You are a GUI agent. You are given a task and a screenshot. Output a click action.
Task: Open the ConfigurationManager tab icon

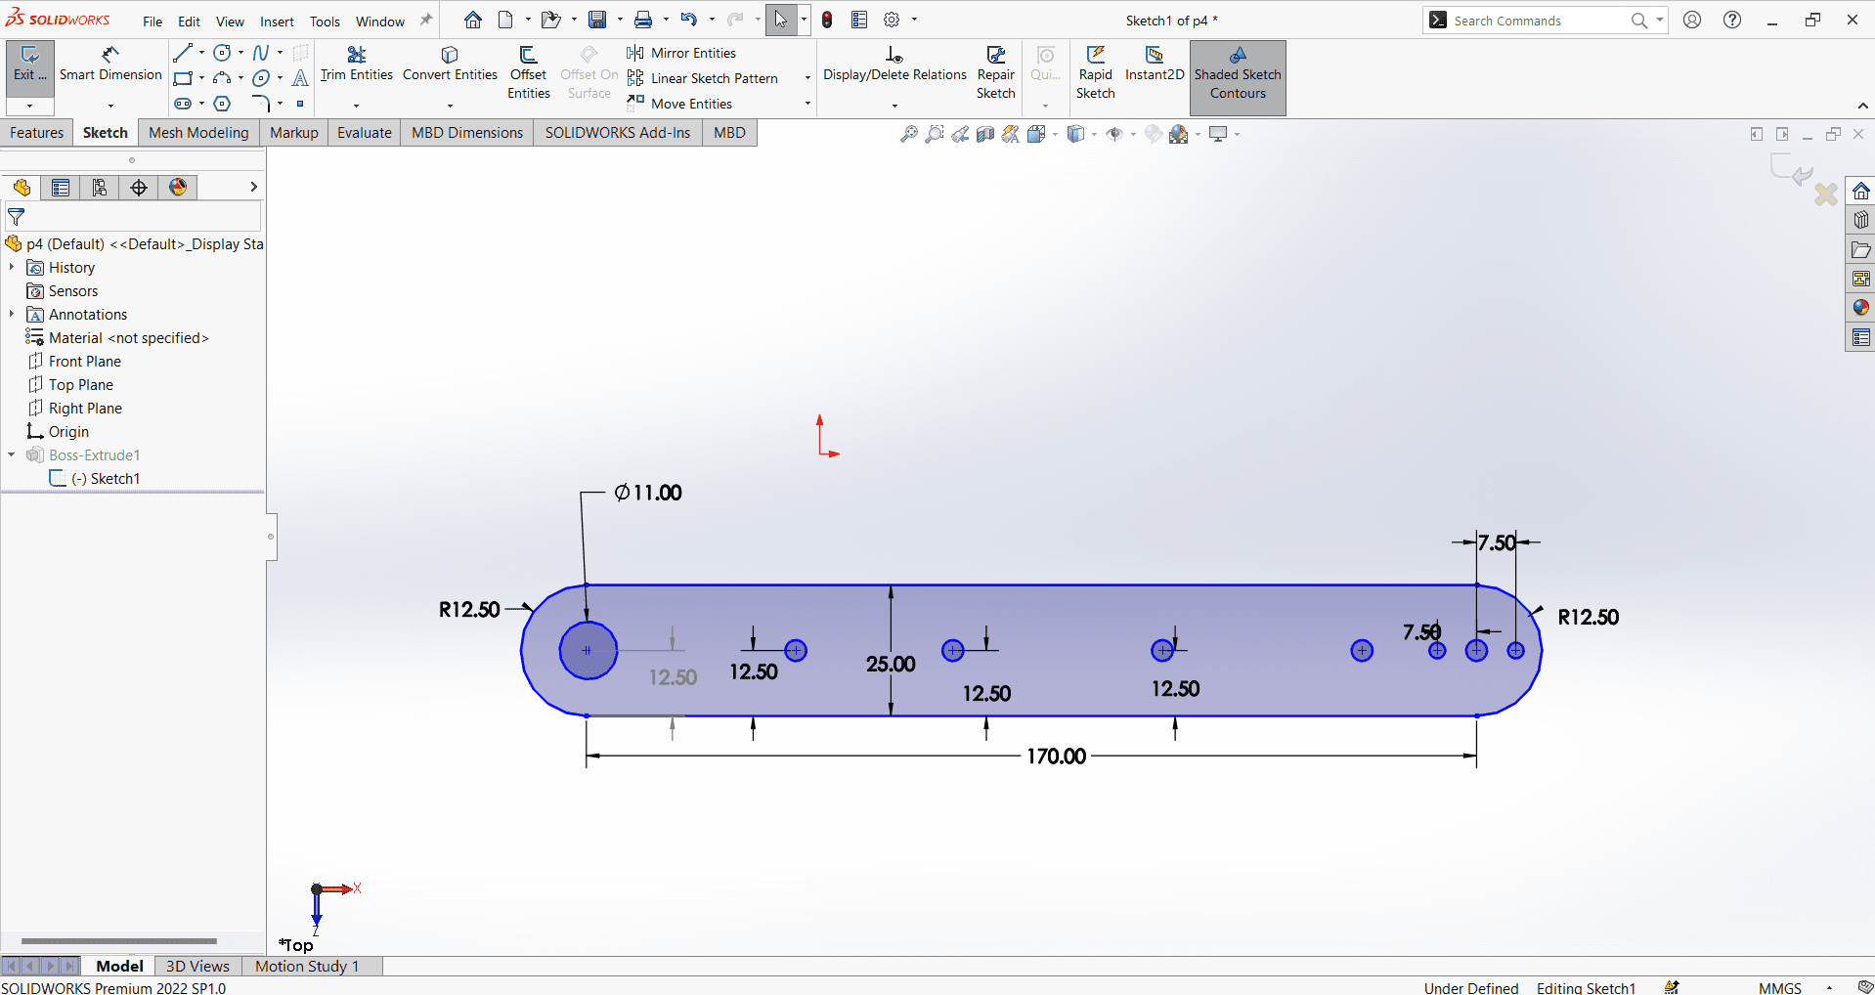click(100, 188)
